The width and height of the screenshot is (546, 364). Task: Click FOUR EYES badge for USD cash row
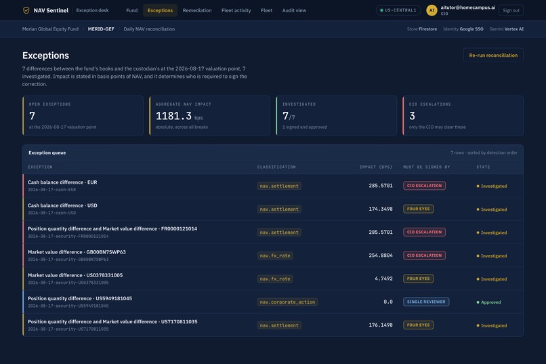click(418, 209)
